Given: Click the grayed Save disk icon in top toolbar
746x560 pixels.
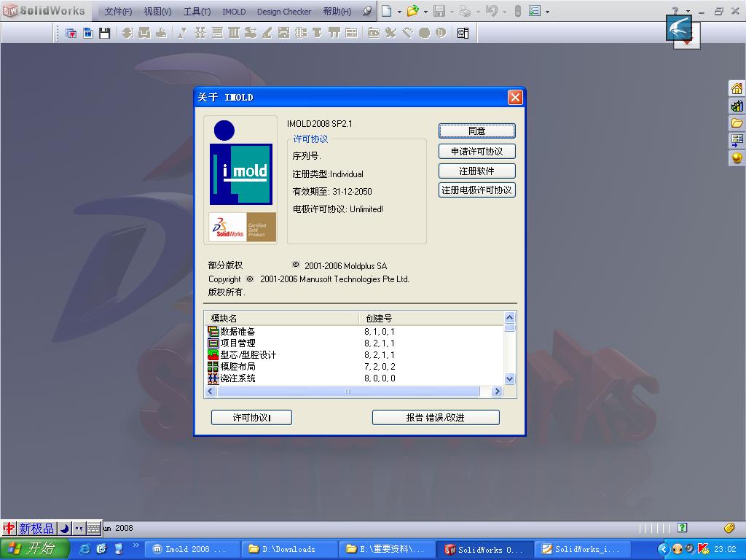Looking at the screenshot, I should (x=439, y=11).
